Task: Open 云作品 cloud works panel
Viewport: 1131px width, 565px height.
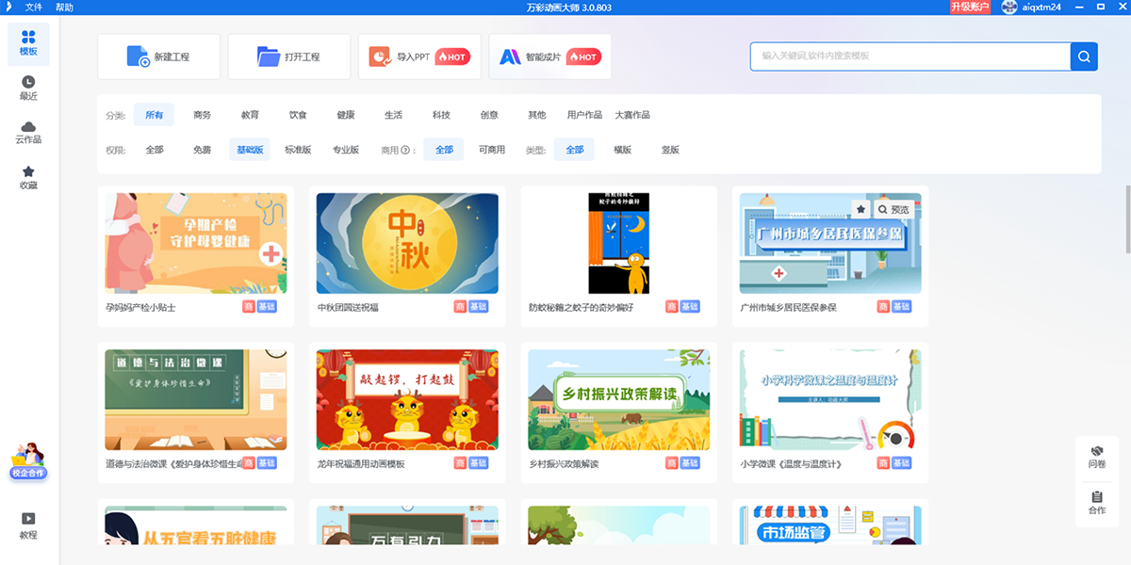Action: 28,135
